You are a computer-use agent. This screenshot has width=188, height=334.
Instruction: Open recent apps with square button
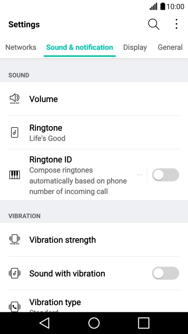coord(143,323)
